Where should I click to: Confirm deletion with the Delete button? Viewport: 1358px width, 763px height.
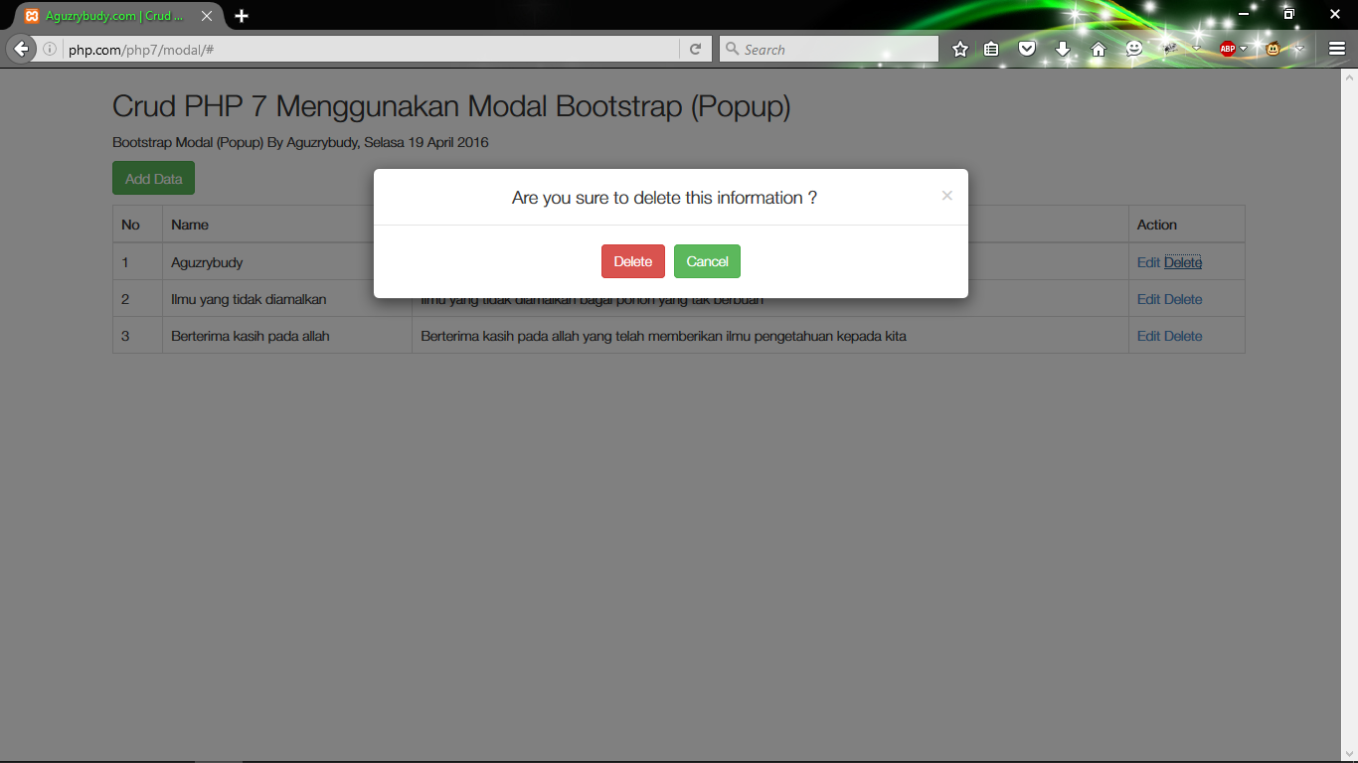633,261
